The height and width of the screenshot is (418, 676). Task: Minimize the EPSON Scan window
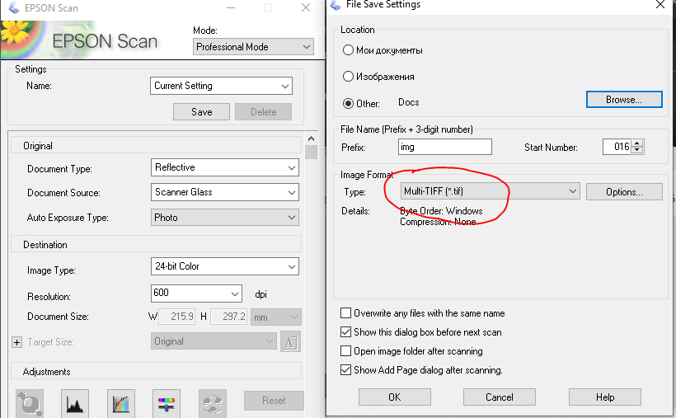coord(231,7)
